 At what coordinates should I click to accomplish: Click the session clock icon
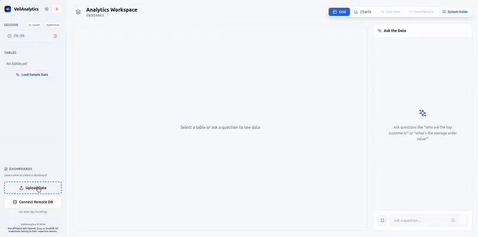(x=10, y=36)
